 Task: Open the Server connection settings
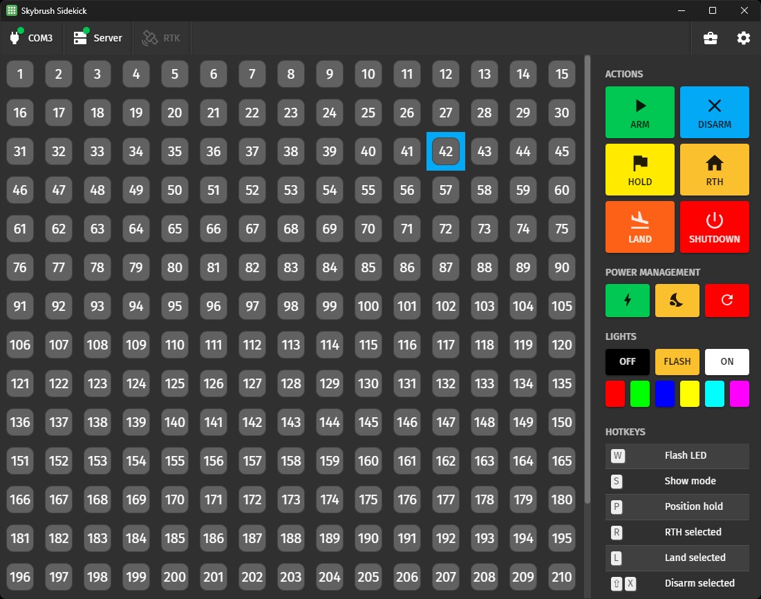(x=97, y=38)
